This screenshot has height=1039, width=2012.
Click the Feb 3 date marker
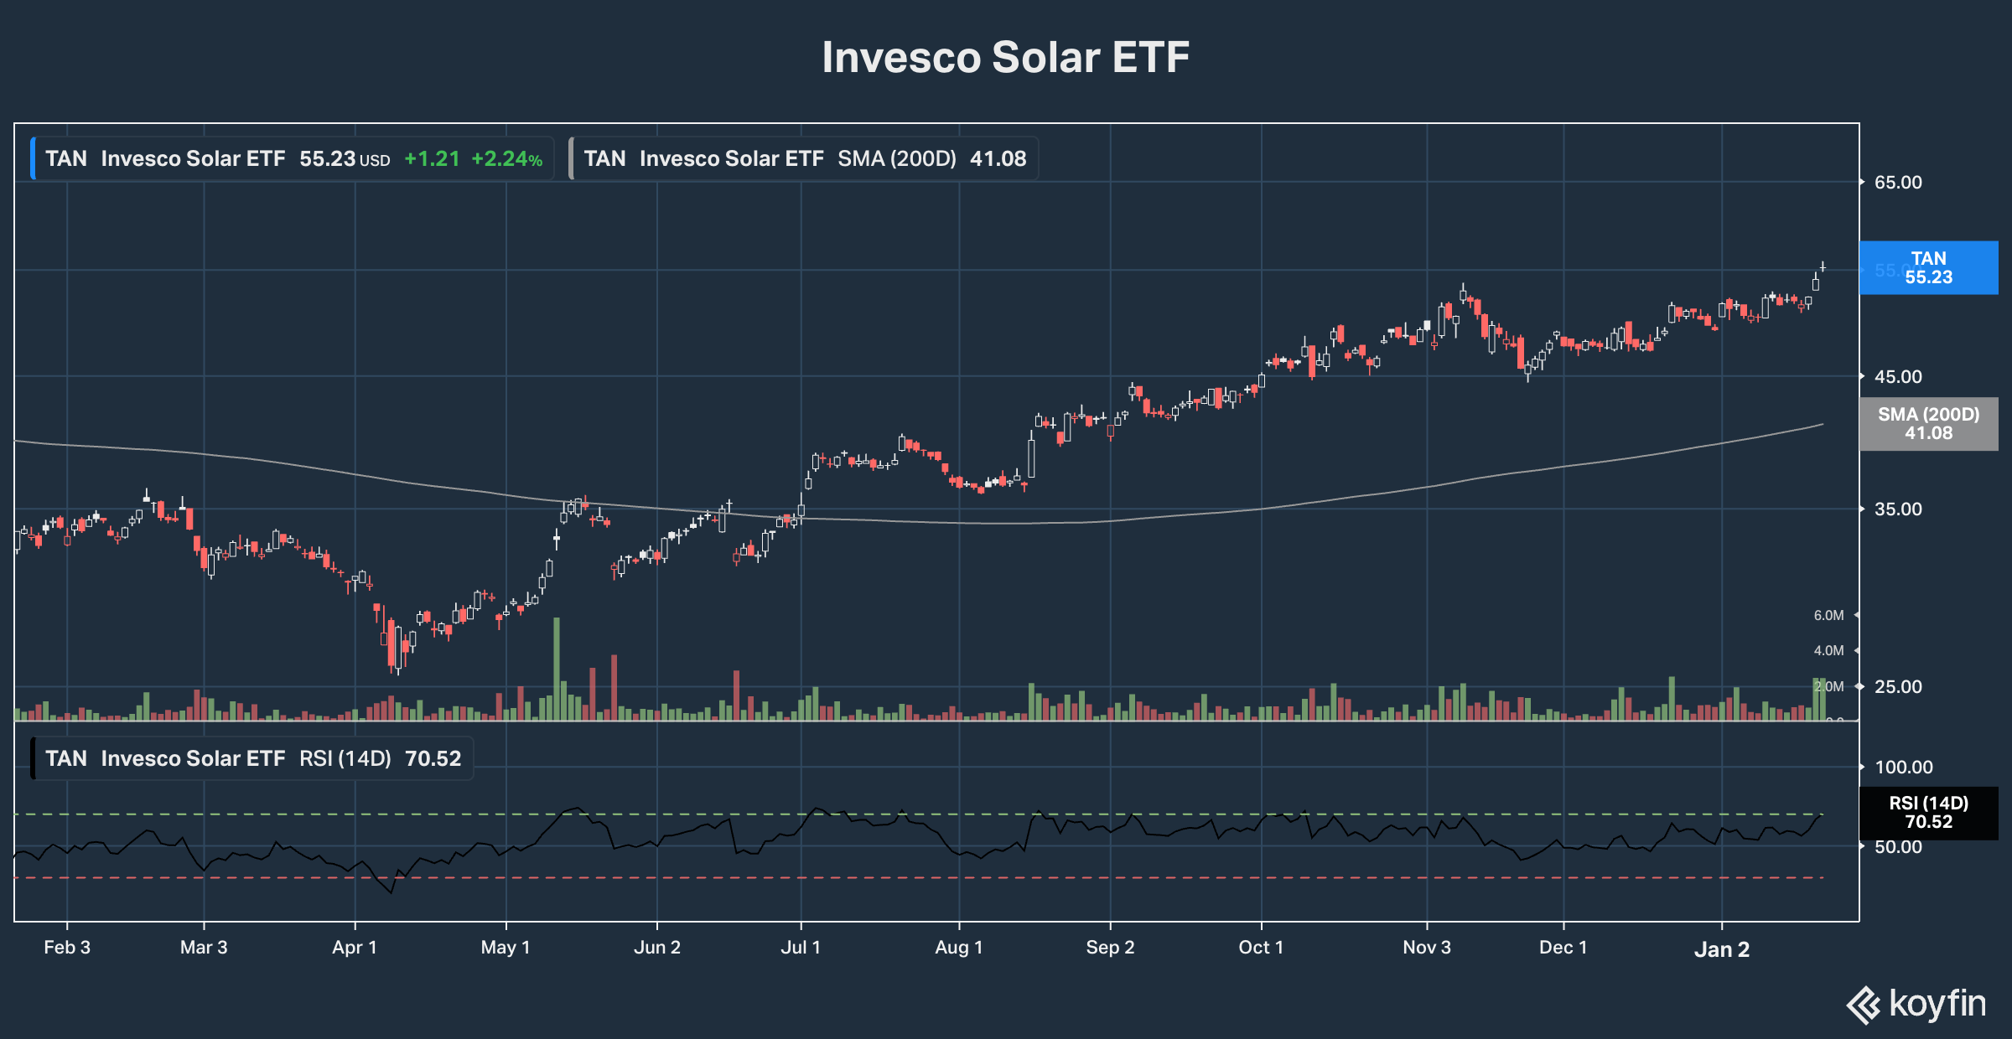(67, 948)
